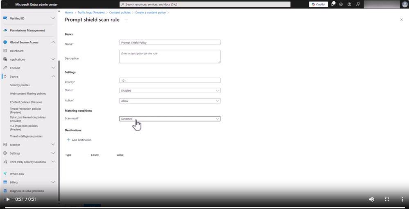Open Security profiles in the sidebar
Viewport: 409px width, 209px height.
tap(20, 85)
